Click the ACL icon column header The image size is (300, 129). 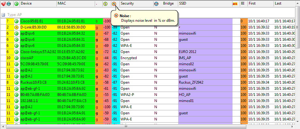[235, 4]
